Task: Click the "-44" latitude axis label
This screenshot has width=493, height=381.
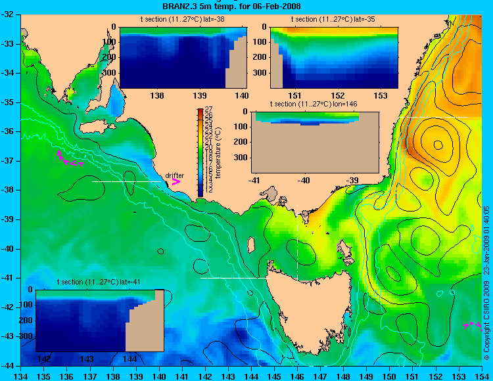Action: pyautogui.click(x=8, y=366)
